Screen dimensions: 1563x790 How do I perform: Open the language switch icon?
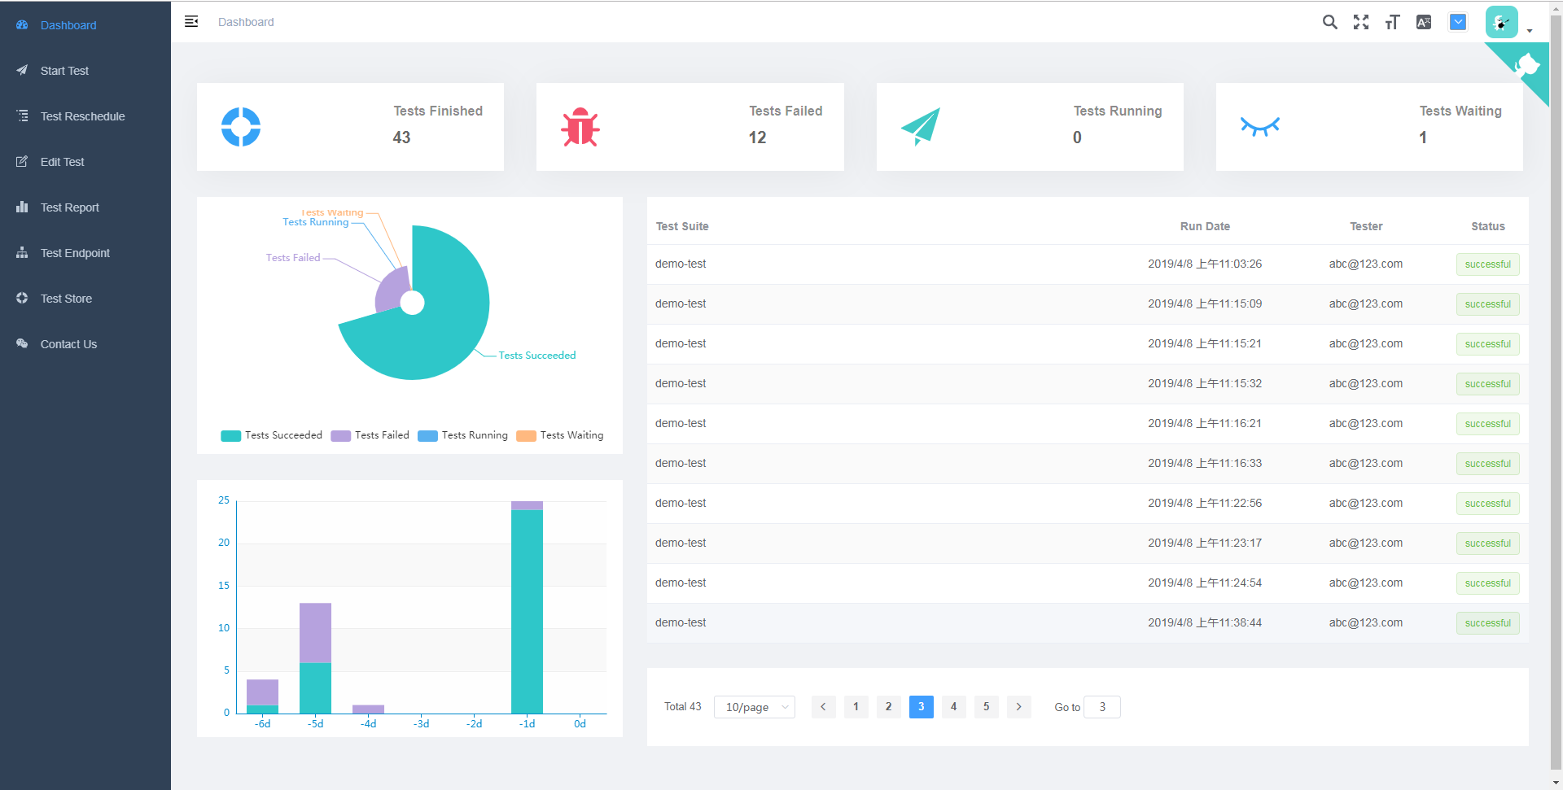[1424, 22]
